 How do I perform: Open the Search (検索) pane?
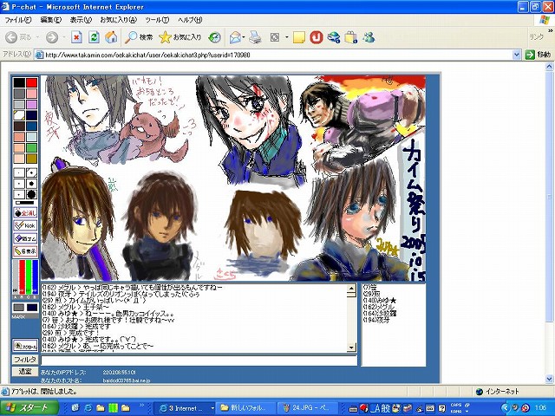coord(139,37)
